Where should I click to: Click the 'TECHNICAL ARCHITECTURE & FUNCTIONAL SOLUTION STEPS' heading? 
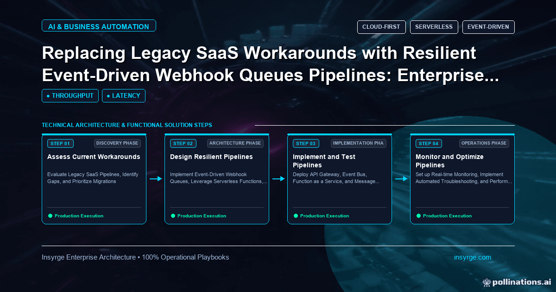(127, 125)
